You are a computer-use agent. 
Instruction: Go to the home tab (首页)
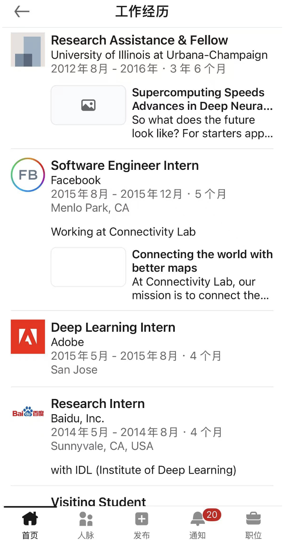click(x=30, y=524)
